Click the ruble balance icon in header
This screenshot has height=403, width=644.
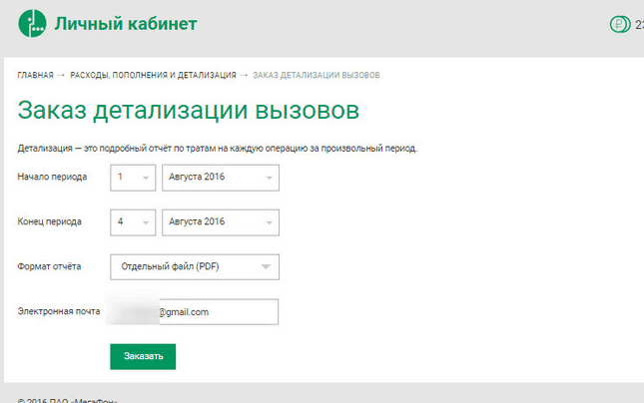coord(619,25)
